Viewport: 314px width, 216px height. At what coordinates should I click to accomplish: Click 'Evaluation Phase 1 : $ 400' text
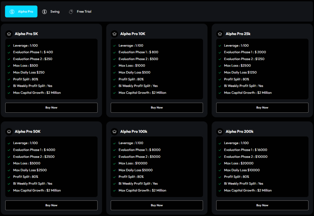pos(33,52)
